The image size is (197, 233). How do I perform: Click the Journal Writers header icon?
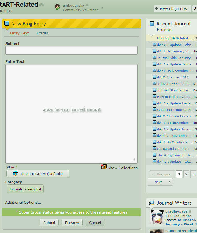coord(151,203)
